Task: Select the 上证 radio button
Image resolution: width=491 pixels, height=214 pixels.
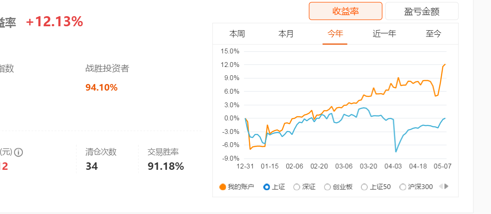Action: point(267,187)
